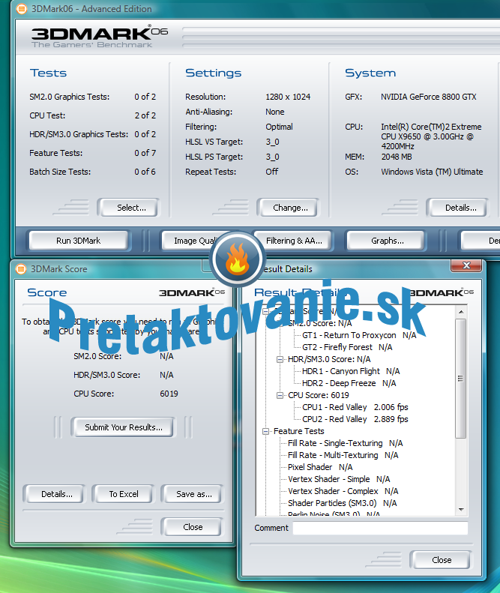Select GT2 - Firefly Forest row
Image resolution: width=500 pixels, height=593 pixels.
coord(347,347)
